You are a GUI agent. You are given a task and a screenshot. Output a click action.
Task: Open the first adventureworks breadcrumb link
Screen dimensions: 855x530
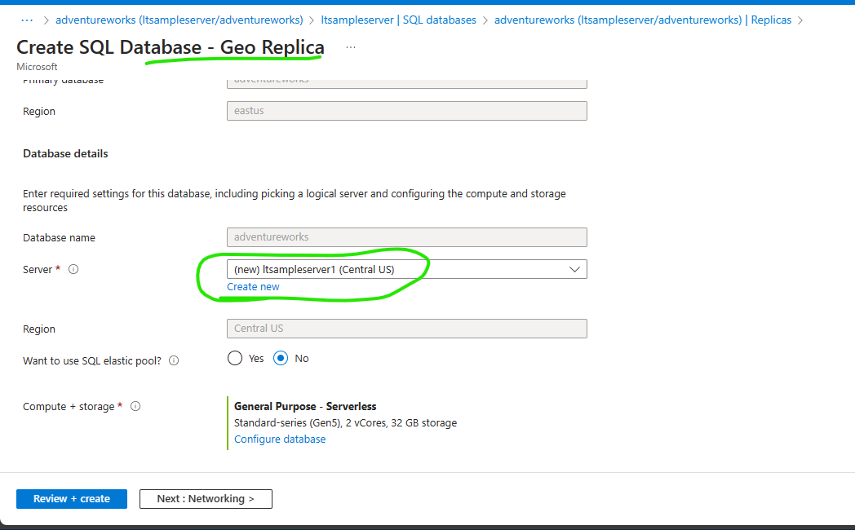tap(179, 20)
